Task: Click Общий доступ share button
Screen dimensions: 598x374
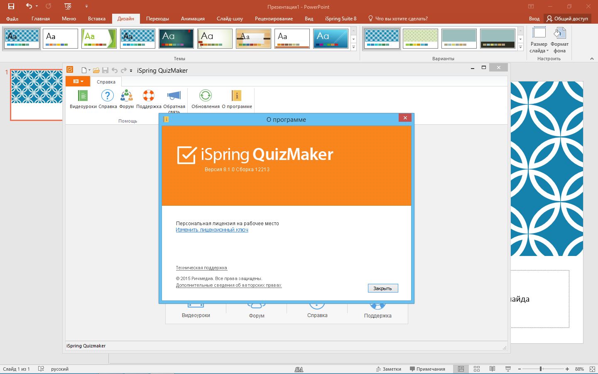Action: [x=567, y=19]
